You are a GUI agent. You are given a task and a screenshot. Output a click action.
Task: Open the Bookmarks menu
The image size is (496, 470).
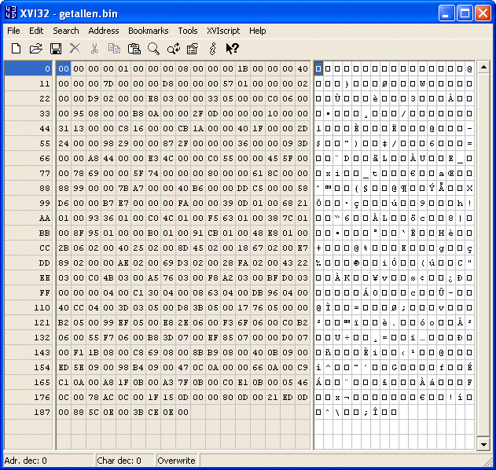(149, 31)
